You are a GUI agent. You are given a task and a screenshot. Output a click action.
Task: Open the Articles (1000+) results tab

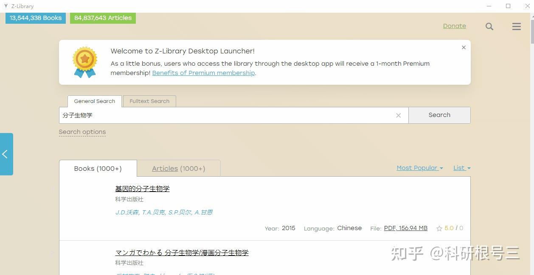click(x=179, y=168)
